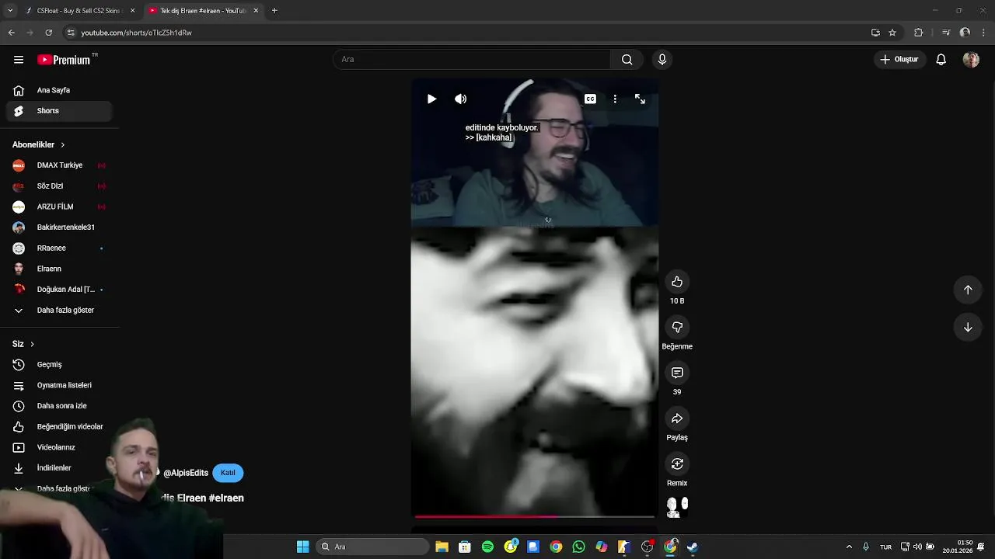This screenshot has height=559, width=995.
Task: Open the Short's sound source thumbnail
Action: pos(677,508)
